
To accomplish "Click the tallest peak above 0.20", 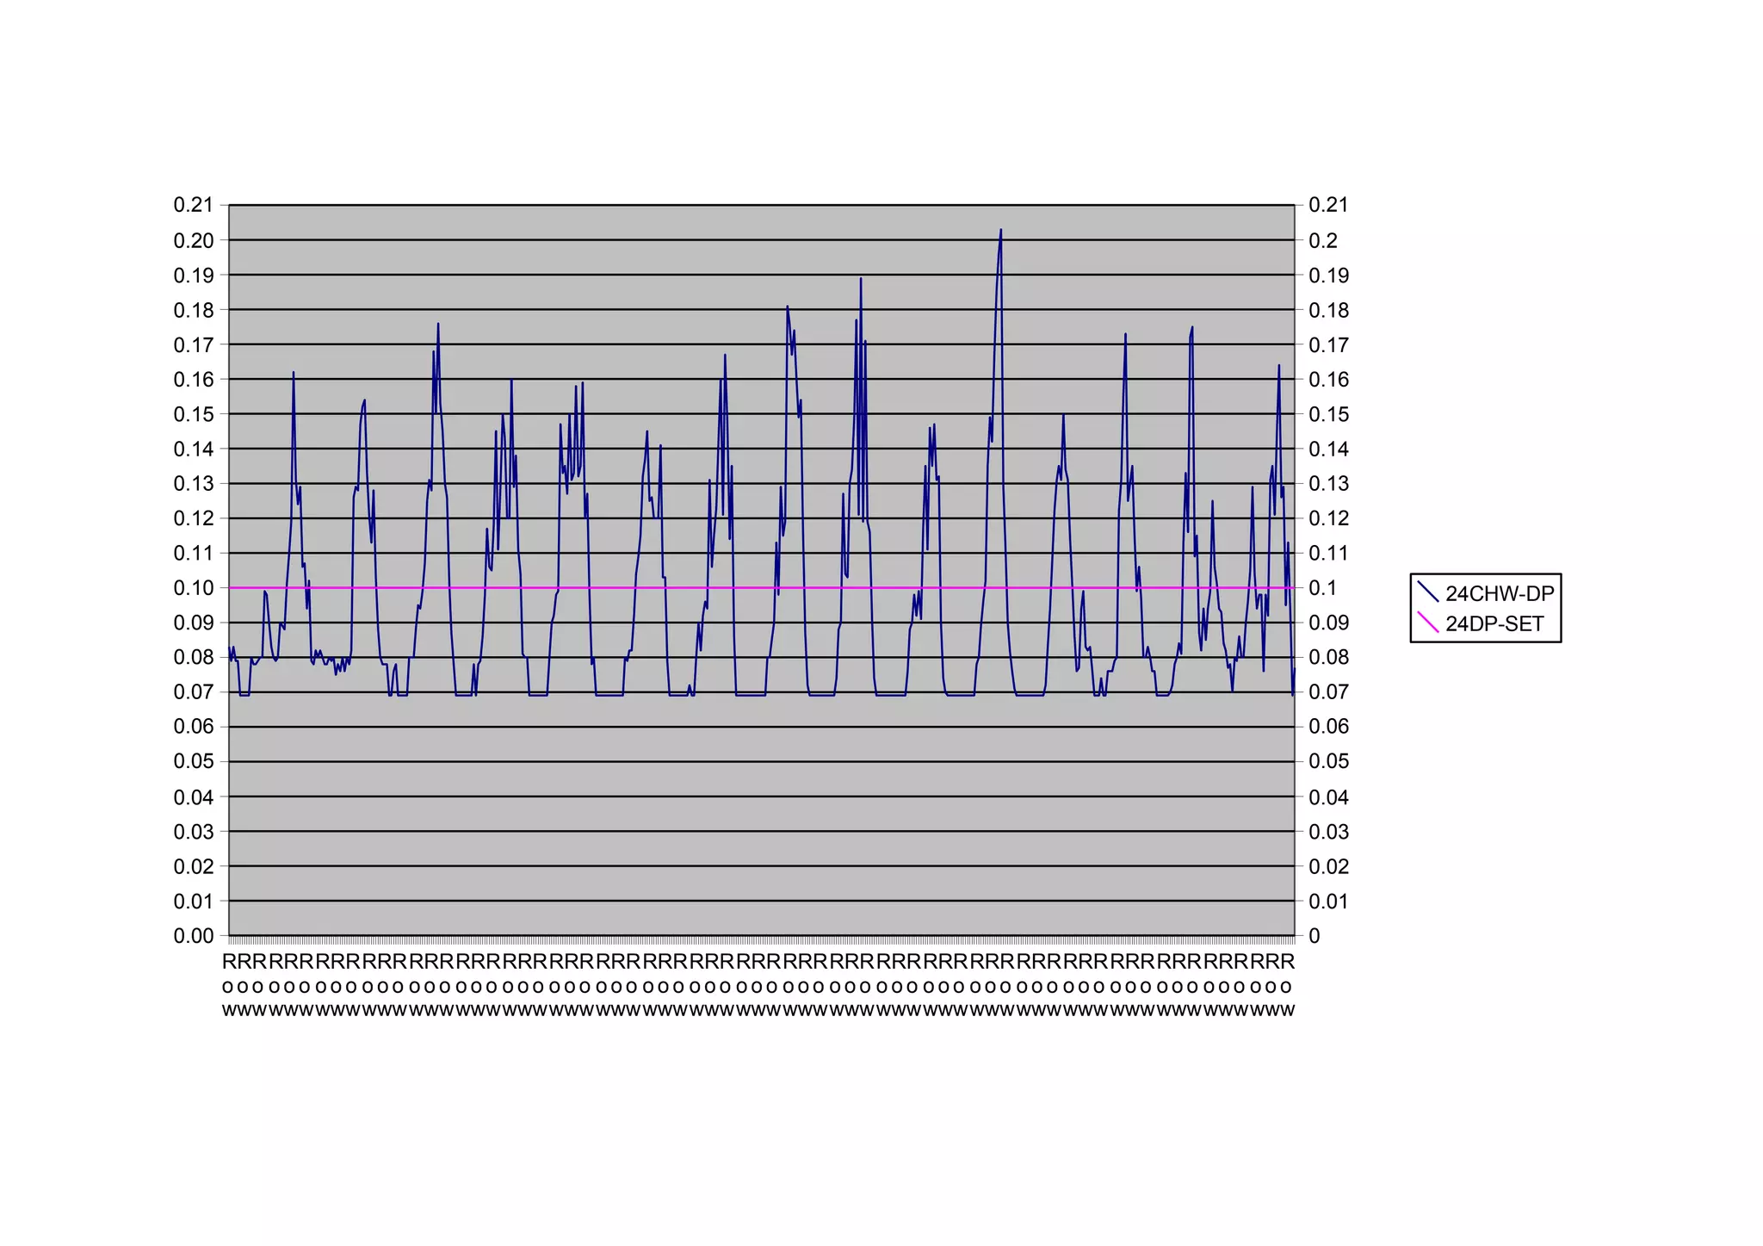I will [1000, 231].
